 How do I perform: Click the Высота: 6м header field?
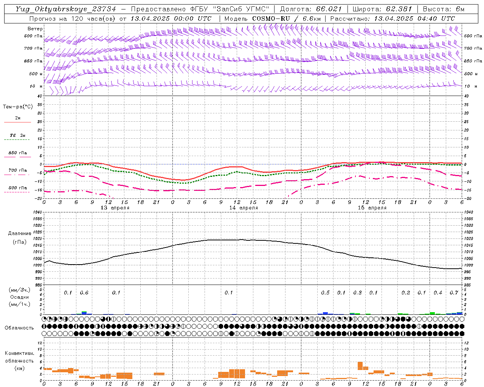pos(444,9)
